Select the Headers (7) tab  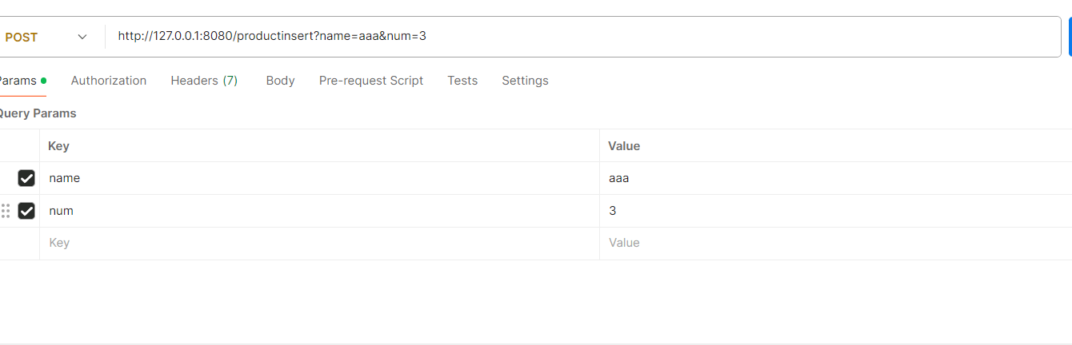pos(204,81)
